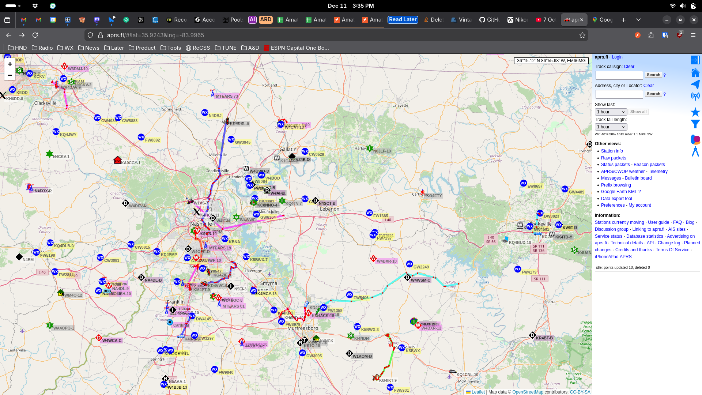Click the radio antenna icon in sidebar

pos(695,96)
